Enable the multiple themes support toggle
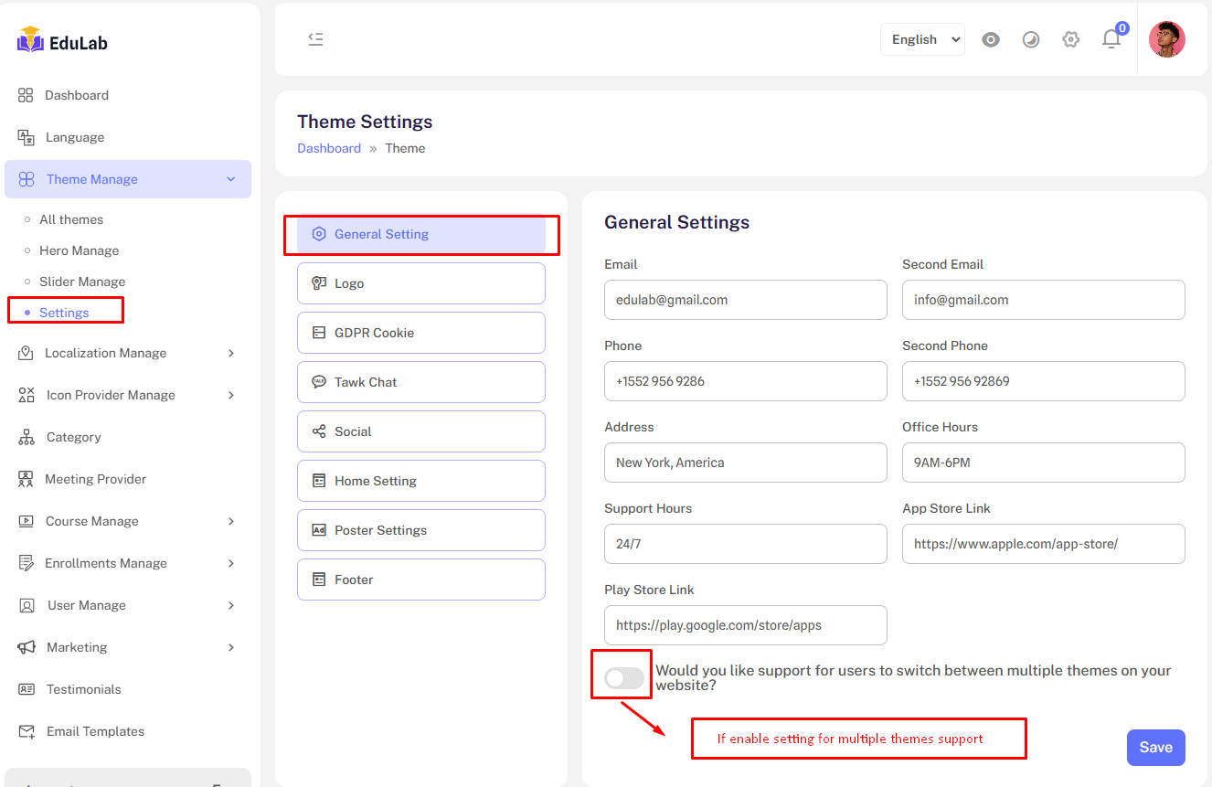1212x787 pixels. tap(623, 678)
